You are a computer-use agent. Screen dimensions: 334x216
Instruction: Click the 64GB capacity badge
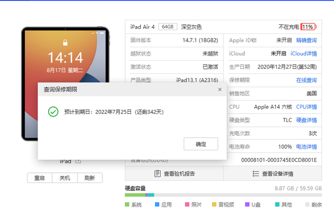click(x=167, y=27)
